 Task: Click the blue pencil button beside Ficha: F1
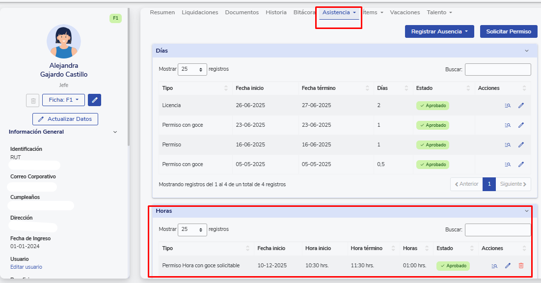(95, 100)
